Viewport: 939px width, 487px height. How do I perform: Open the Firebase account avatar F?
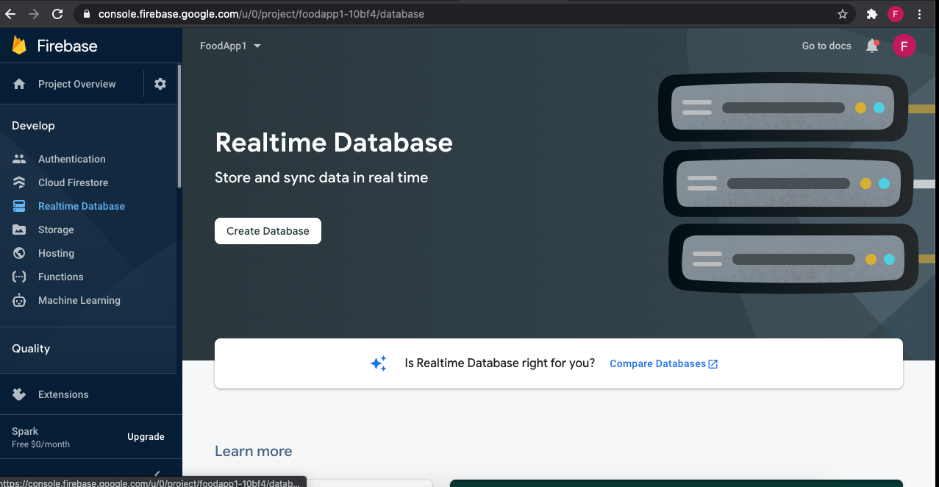coord(904,46)
